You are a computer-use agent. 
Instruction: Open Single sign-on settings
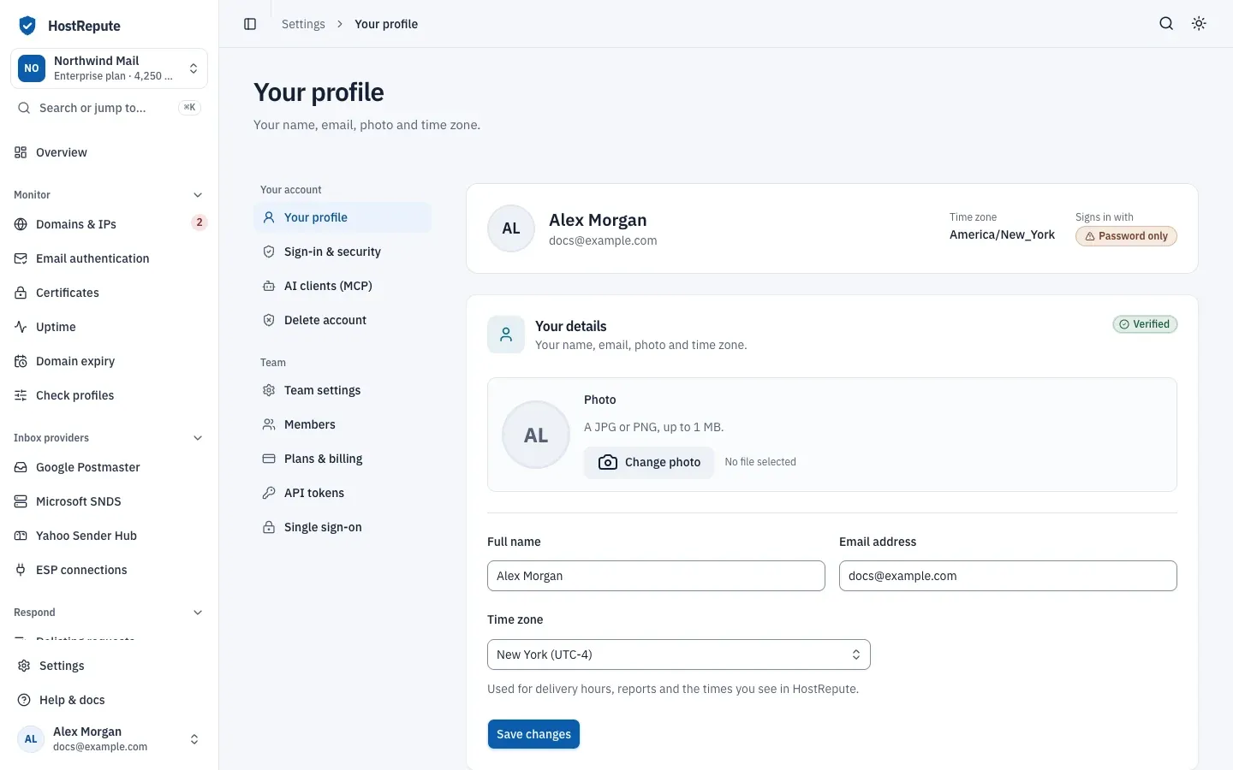(342, 527)
